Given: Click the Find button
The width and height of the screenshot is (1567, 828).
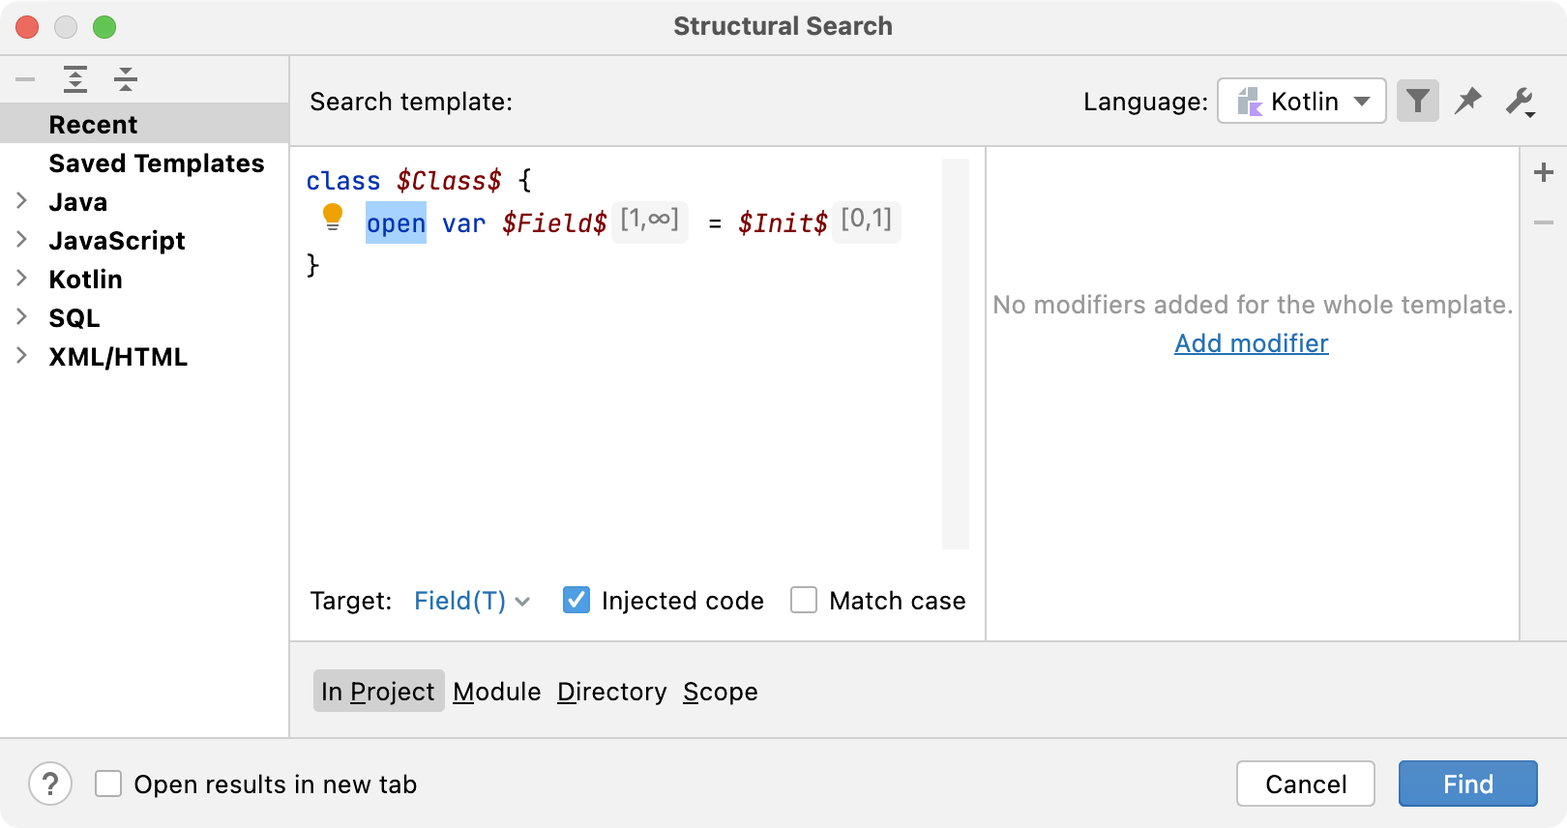Looking at the screenshot, I should (1467, 784).
